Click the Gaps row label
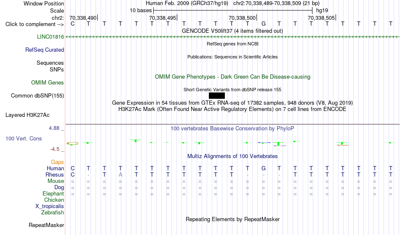 click(x=57, y=162)
